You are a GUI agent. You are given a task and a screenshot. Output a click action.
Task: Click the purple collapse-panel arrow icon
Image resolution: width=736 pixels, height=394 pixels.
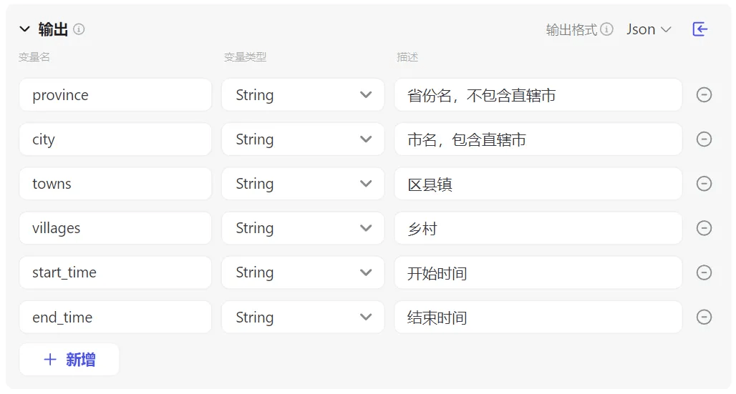[699, 29]
